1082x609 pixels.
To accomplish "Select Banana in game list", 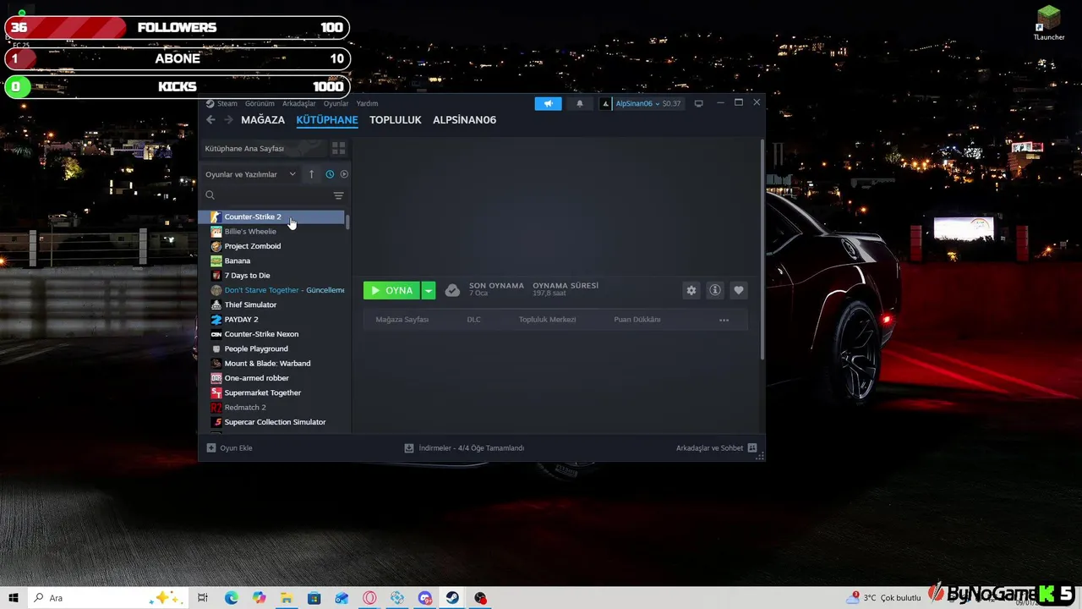I will (x=271, y=261).
